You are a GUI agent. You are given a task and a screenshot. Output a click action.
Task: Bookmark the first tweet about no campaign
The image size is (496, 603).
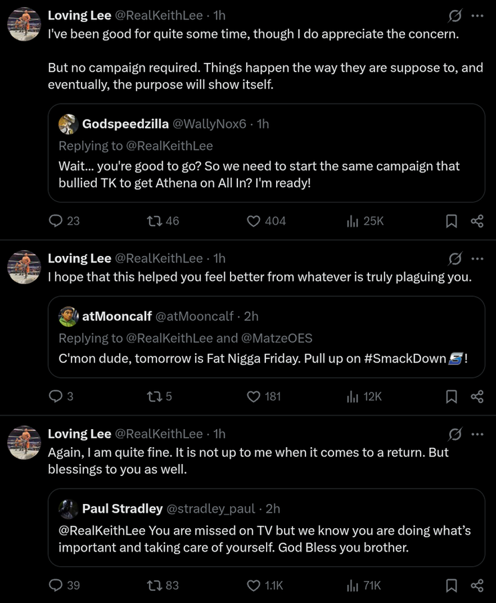click(451, 221)
